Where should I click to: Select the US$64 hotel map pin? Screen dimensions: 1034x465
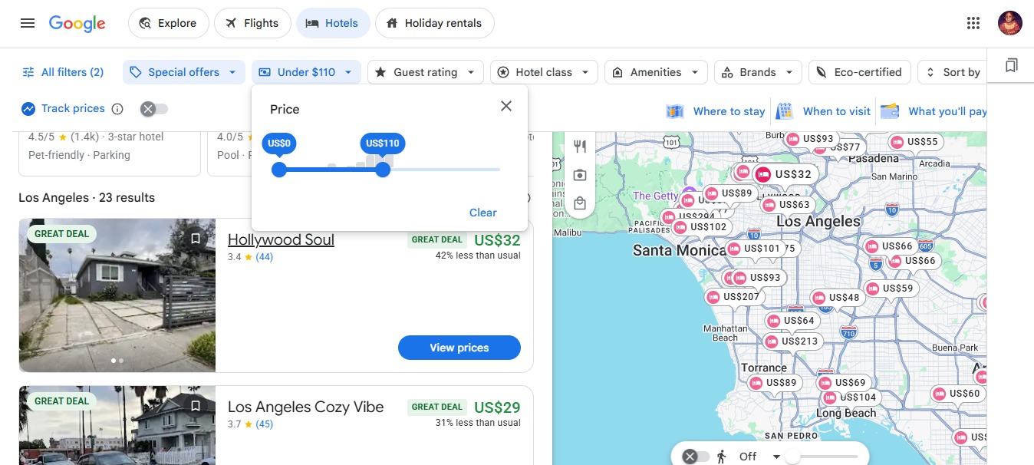(791, 320)
